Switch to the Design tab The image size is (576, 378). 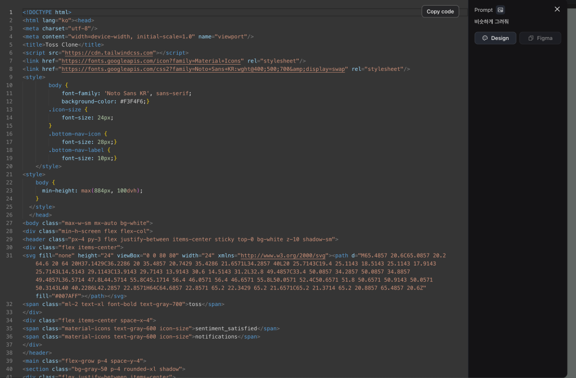(x=495, y=38)
